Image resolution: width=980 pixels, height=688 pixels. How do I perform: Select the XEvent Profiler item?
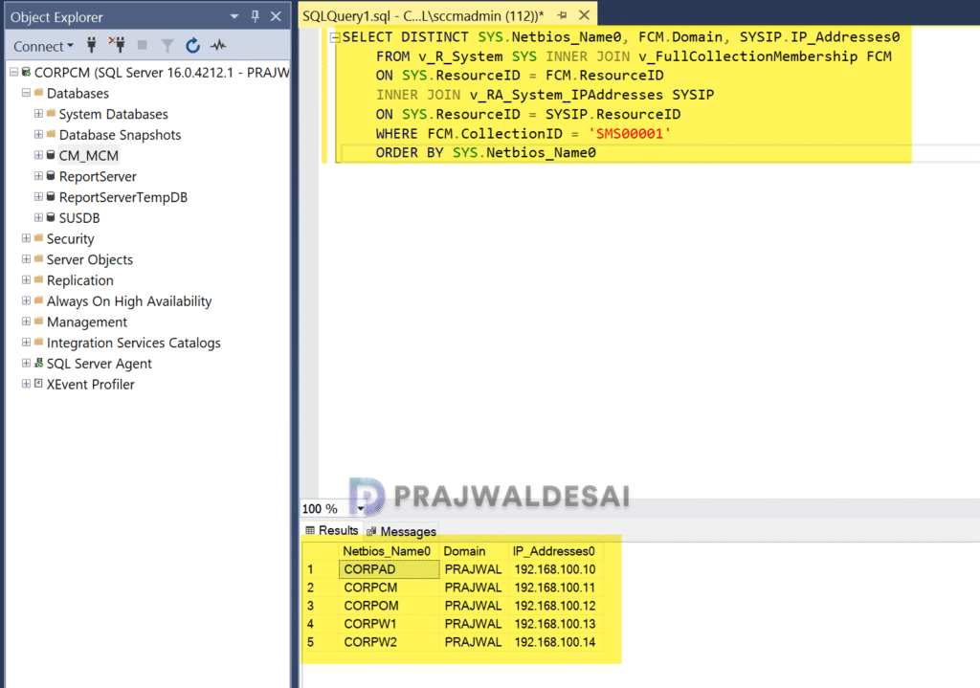tap(90, 385)
